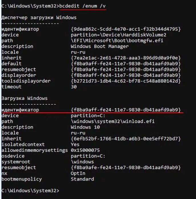Click the "Windows Boot Manager" description text
Screen dimensions: 196x199
pos(100,46)
